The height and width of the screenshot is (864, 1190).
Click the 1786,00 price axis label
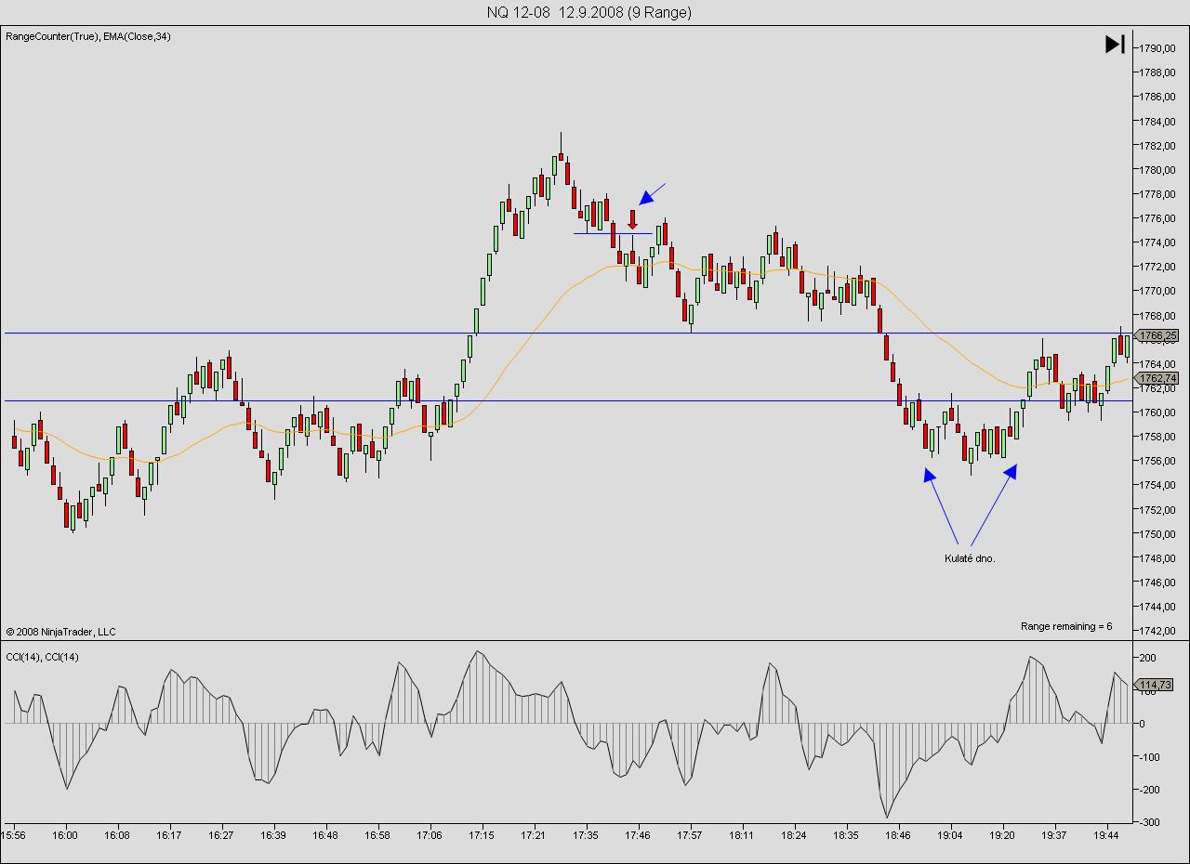(x=1158, y=97)
